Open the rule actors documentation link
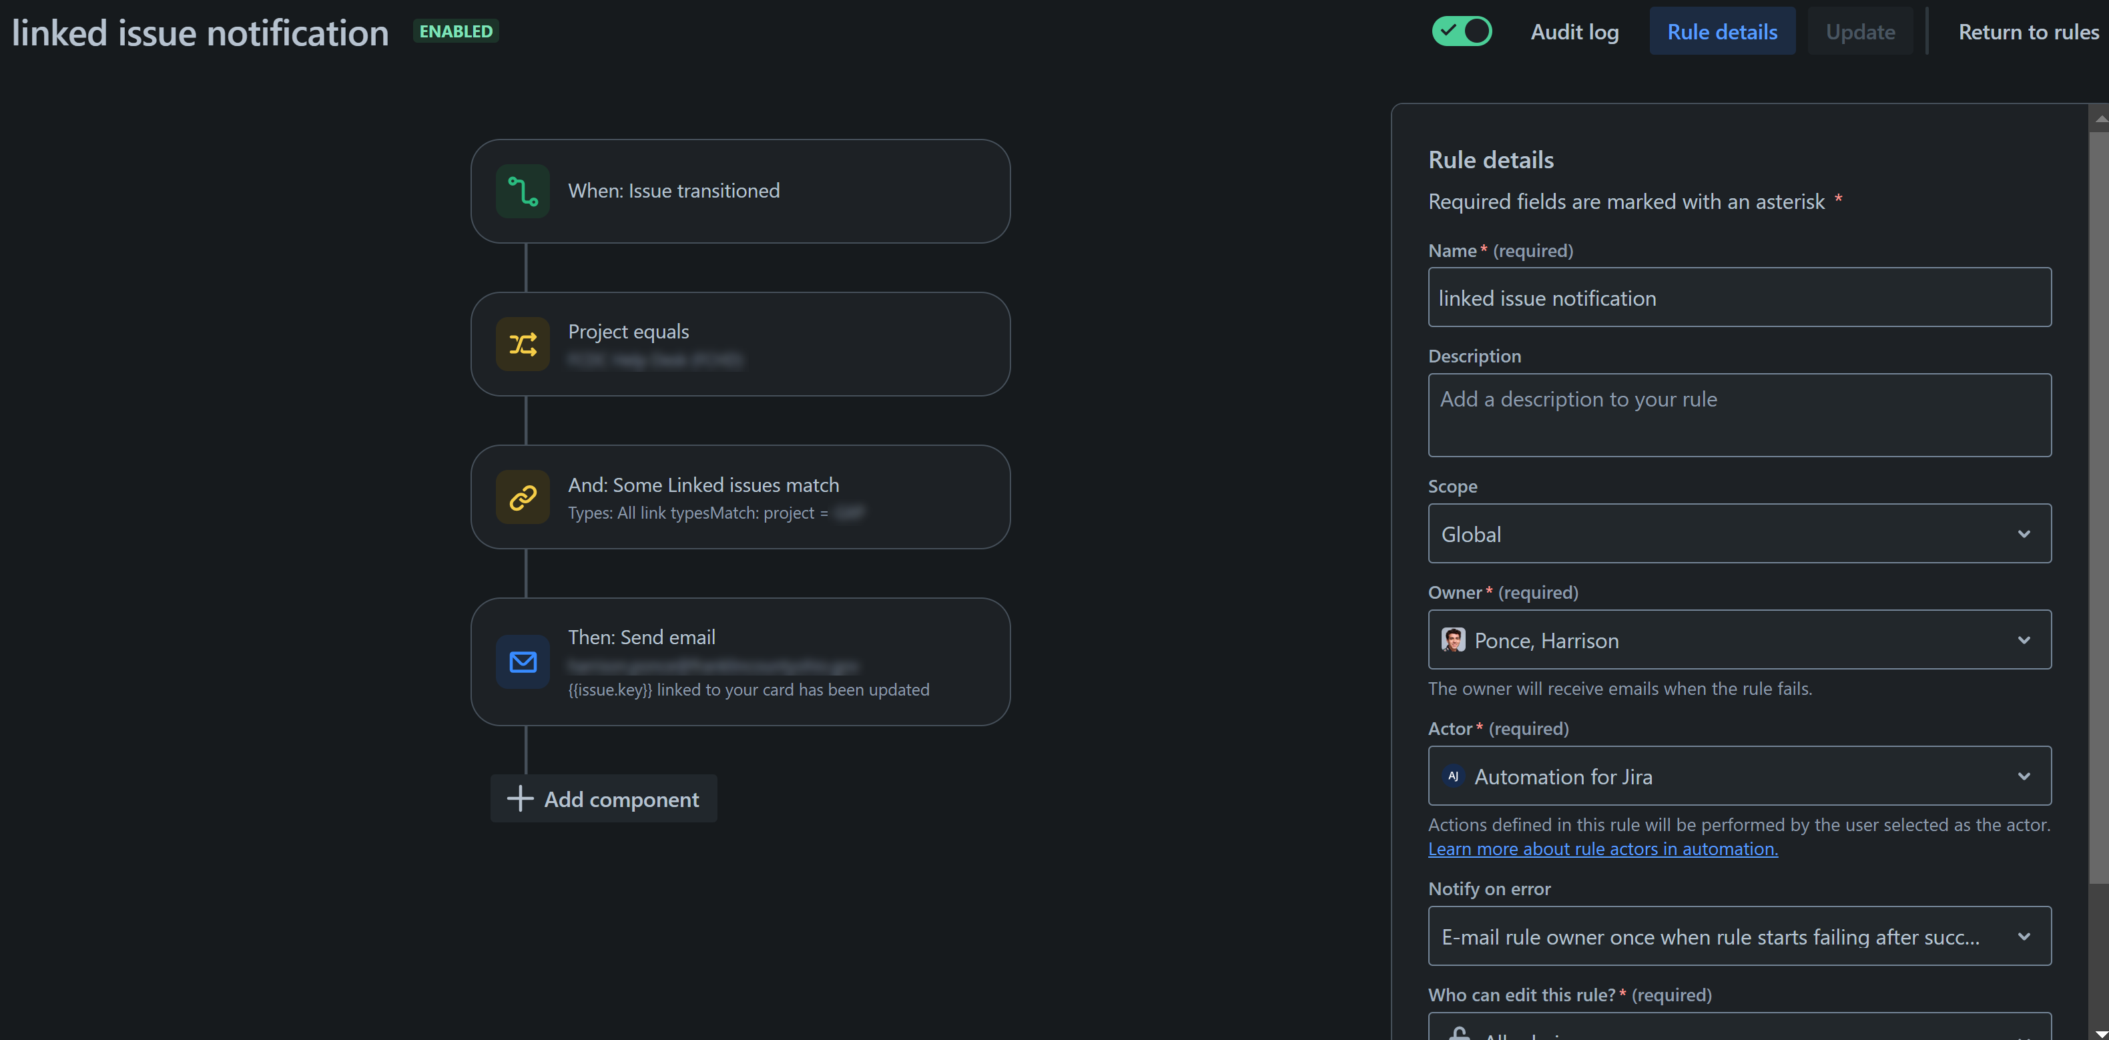Image resolution: width=2109 pixels, height=1040 pixels. 1602,849
